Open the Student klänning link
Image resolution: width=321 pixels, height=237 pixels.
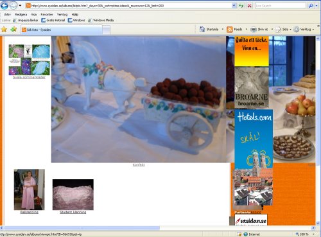pyautogui.click(x=73, y=212)
